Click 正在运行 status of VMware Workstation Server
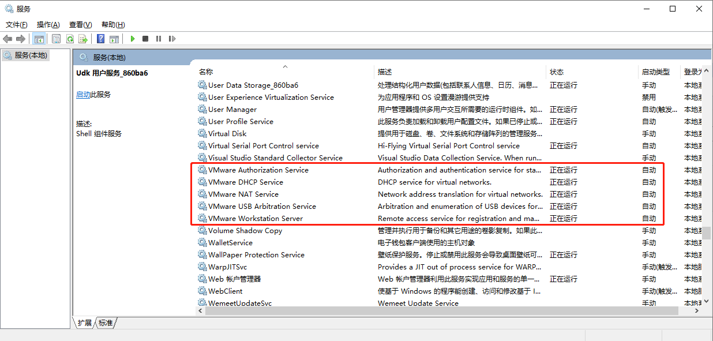The image size is (713, 341). tap(564, 218)
